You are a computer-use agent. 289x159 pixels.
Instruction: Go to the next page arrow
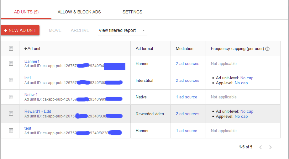pyautogui.click(x=271, y=147)
